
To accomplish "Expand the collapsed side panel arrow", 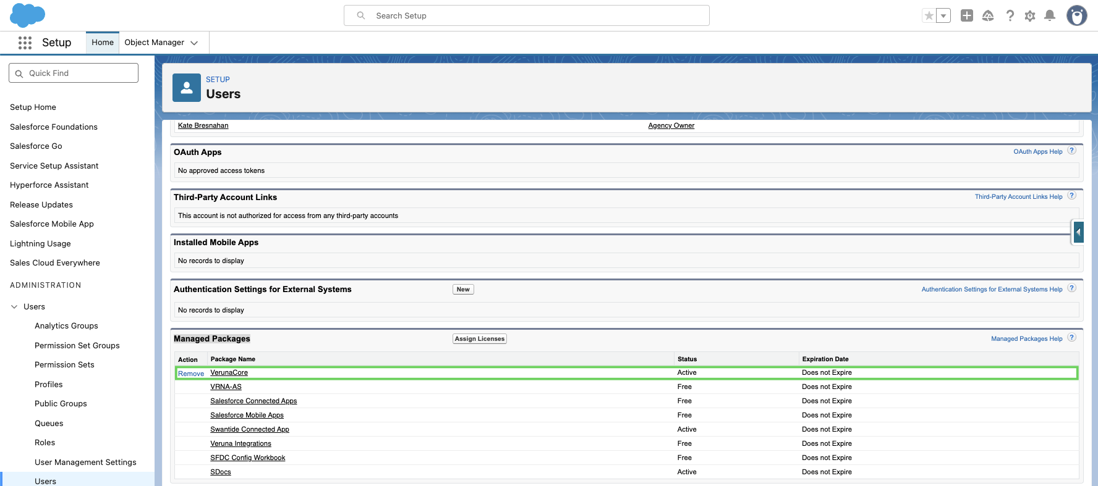I will 1079,232.
